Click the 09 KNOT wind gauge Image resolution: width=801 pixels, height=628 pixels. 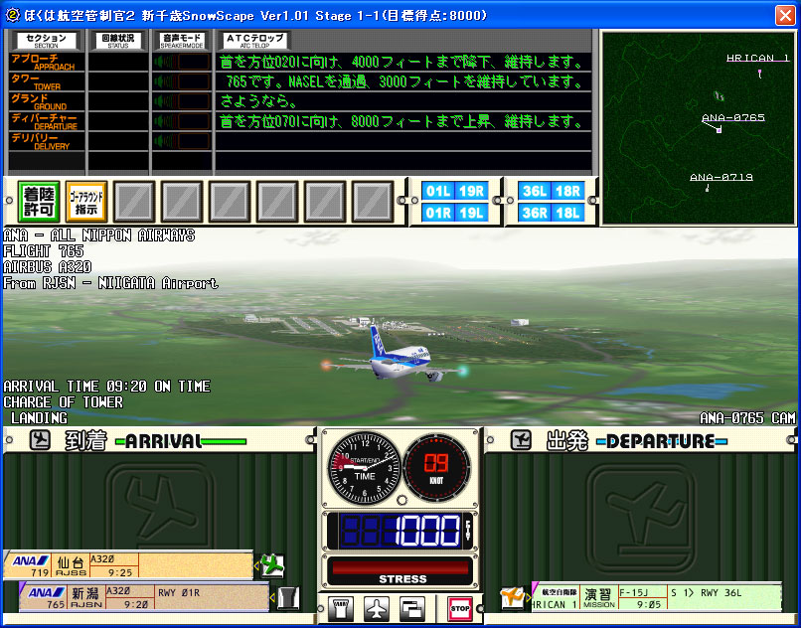coord(436,468)
